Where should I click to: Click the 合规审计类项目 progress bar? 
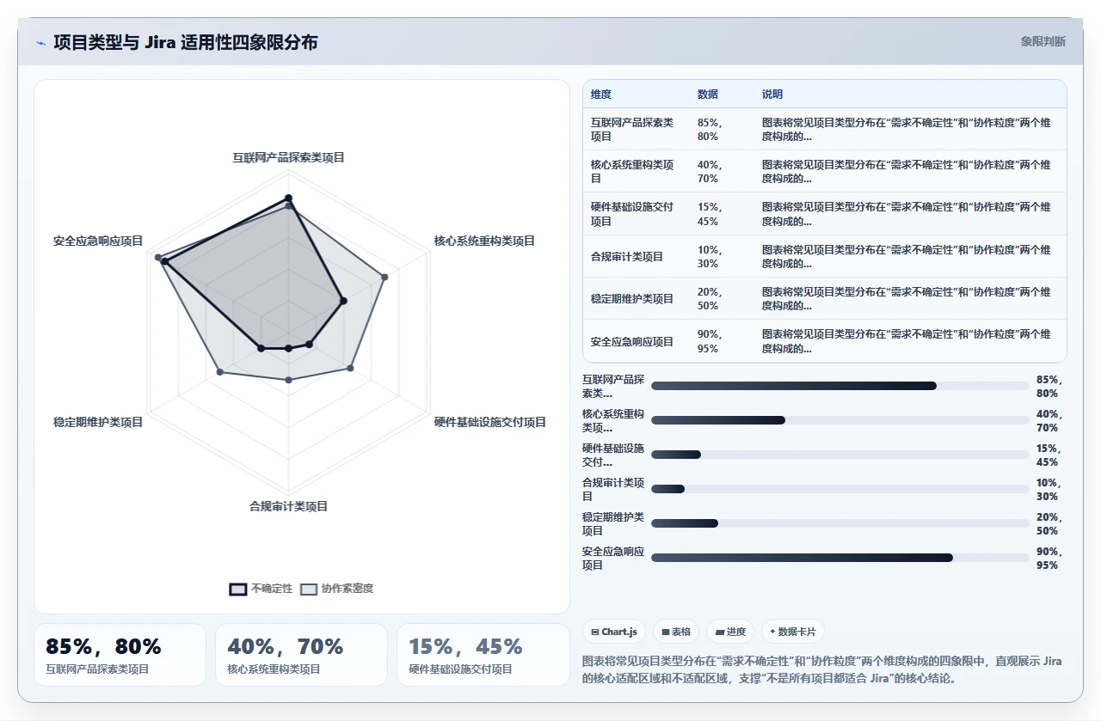(840, 489)
